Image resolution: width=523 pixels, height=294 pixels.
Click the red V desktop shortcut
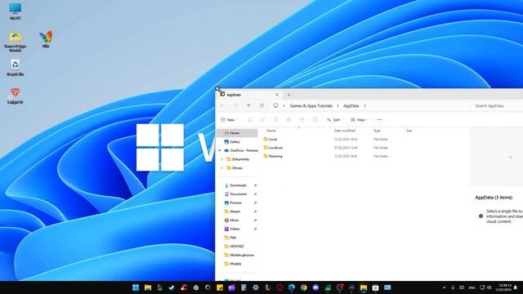tap(15, 96)
